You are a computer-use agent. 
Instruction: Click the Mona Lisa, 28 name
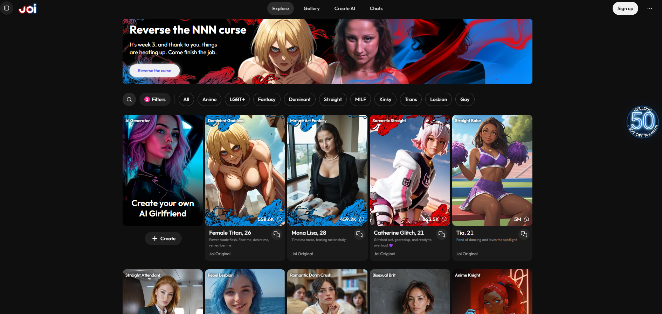309,233
